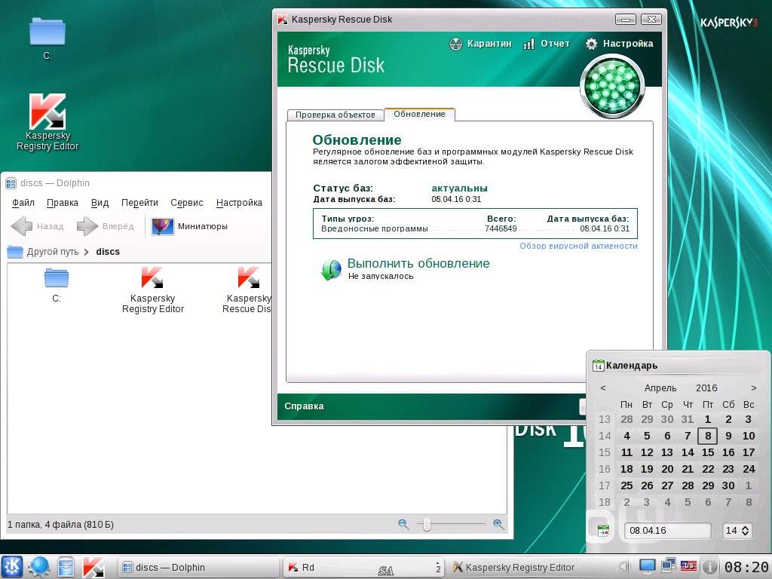This screenshot has width=772, height=579.
Task: Select April 8 in the calendar
Action: pos(708,436)
